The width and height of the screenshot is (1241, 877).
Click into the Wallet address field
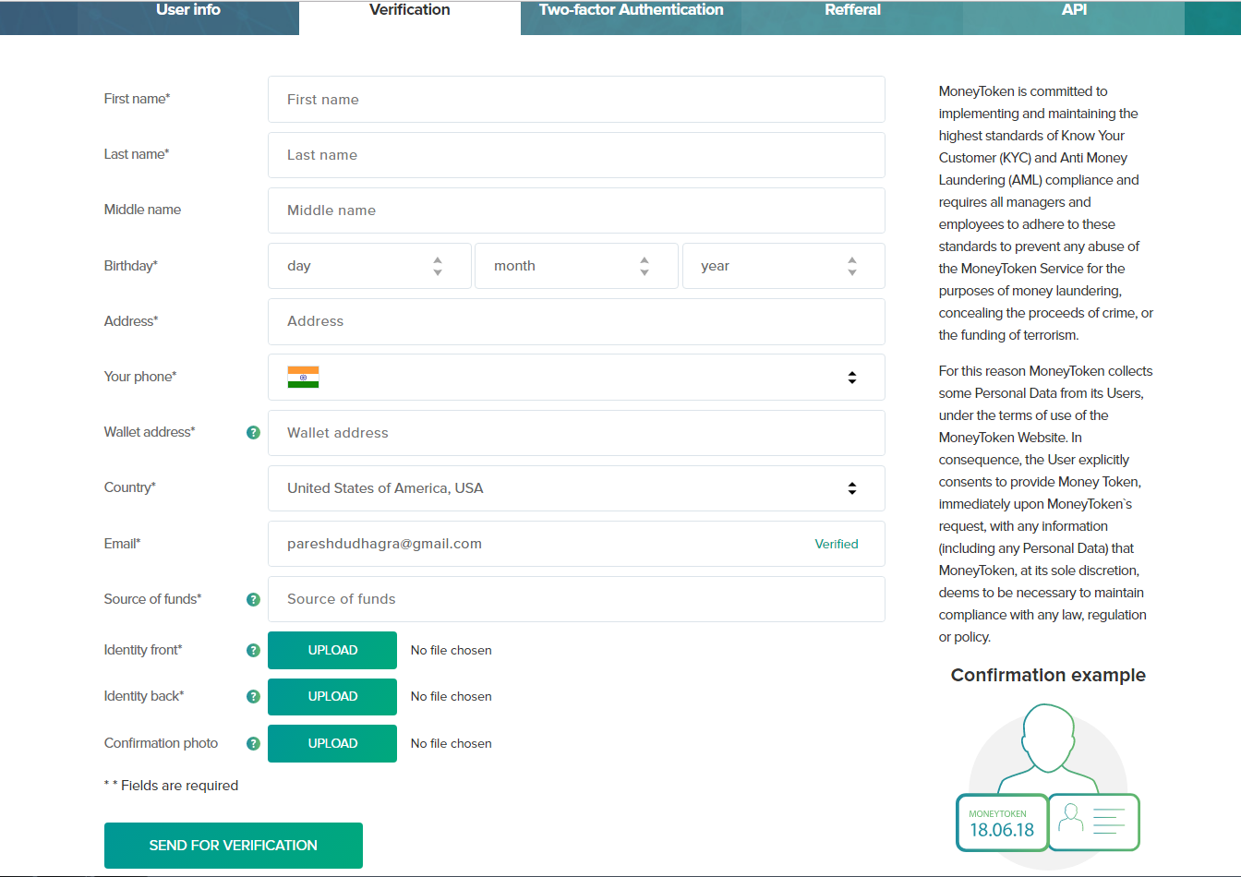coord(576,433)
